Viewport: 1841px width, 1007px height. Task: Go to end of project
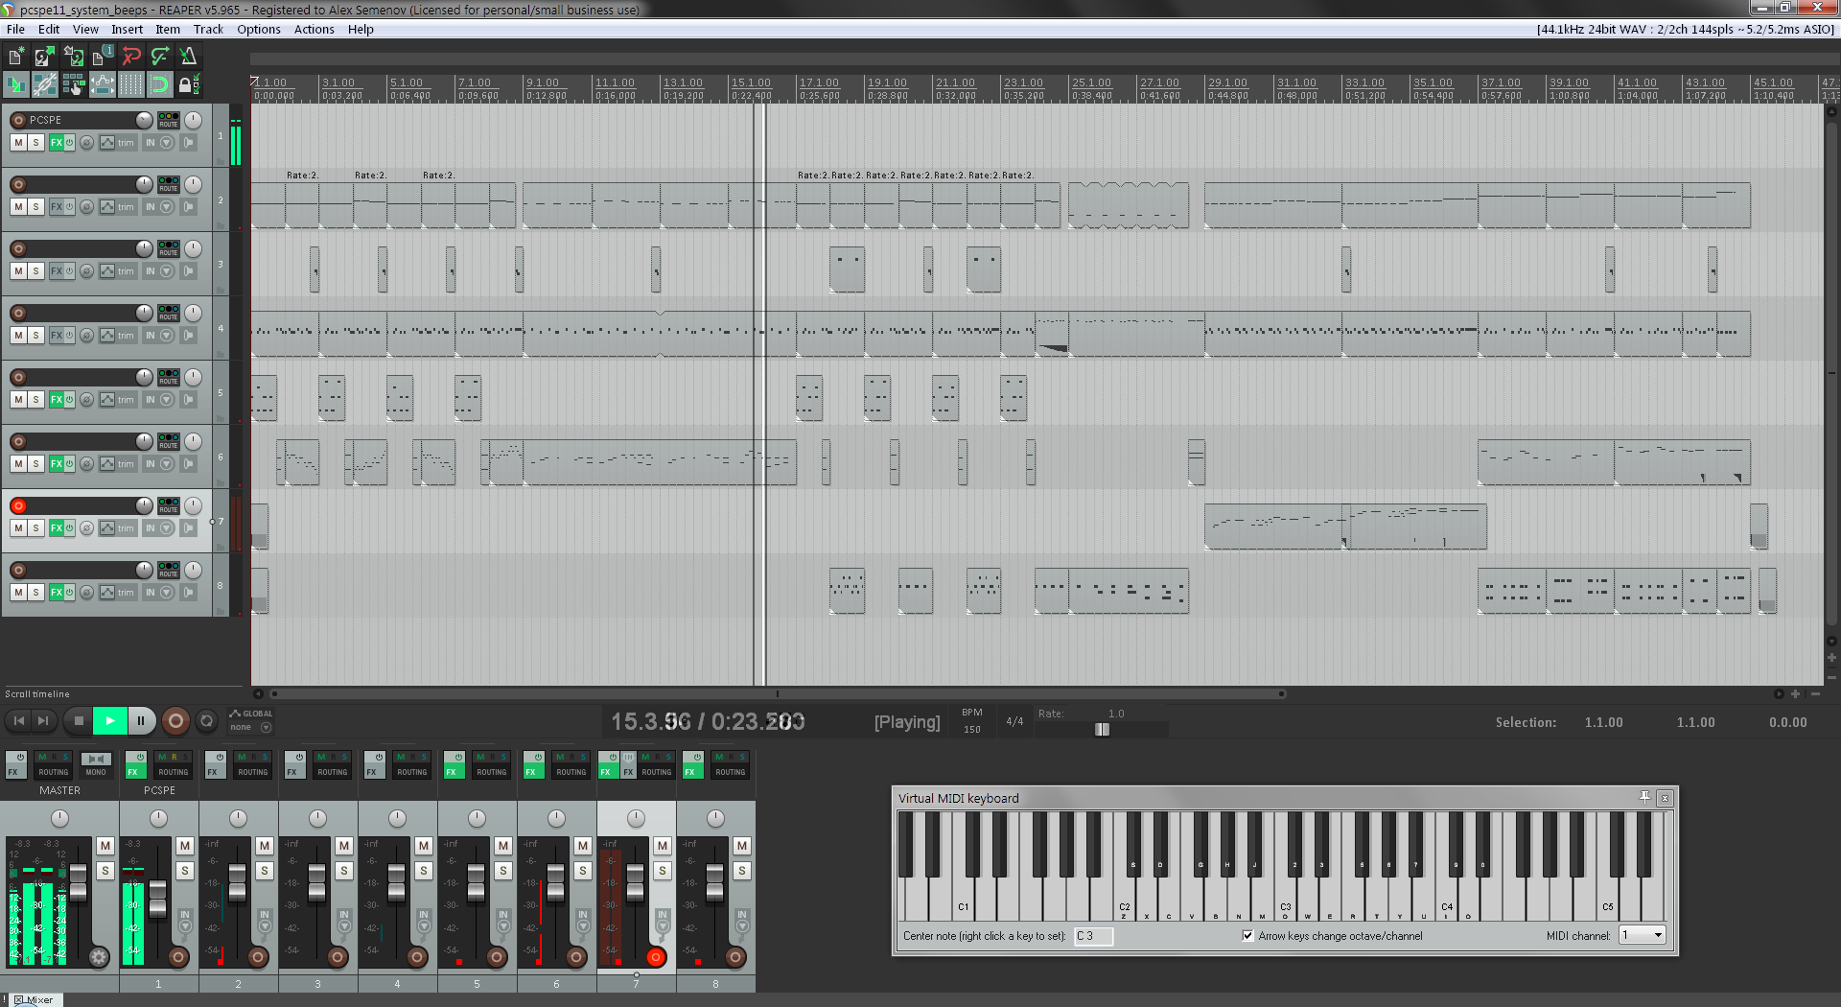tap(42, 720)
